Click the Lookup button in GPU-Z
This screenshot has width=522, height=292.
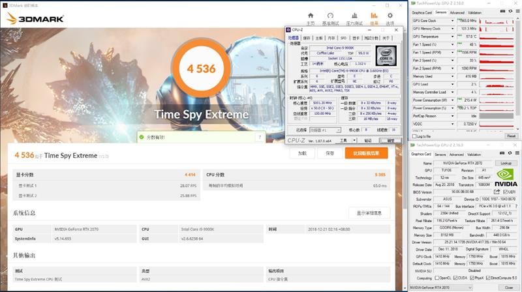coord(506,163)
